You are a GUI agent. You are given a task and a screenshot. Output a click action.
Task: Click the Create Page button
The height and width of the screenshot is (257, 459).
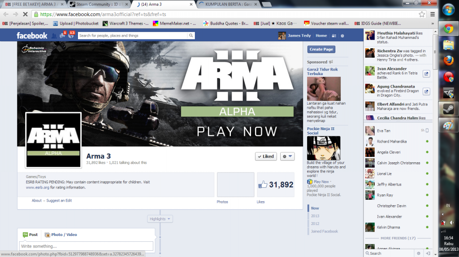(x=321, y=49)
